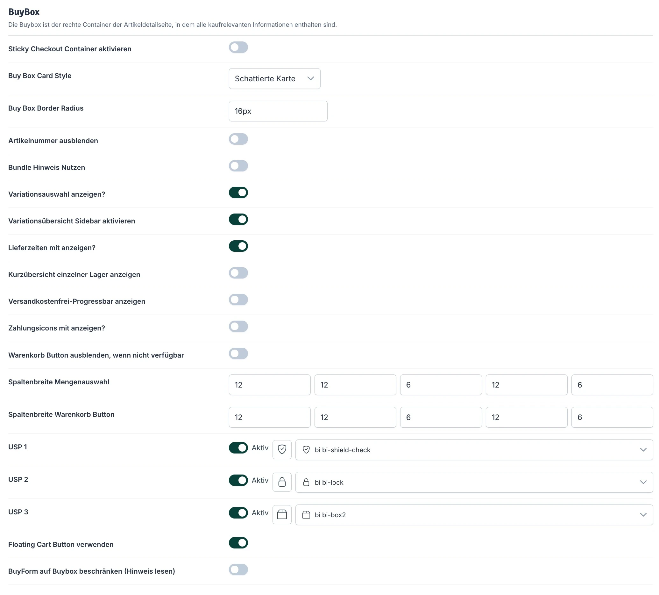Click the Buy Box Border Radius field

click(x=278, y=111)
